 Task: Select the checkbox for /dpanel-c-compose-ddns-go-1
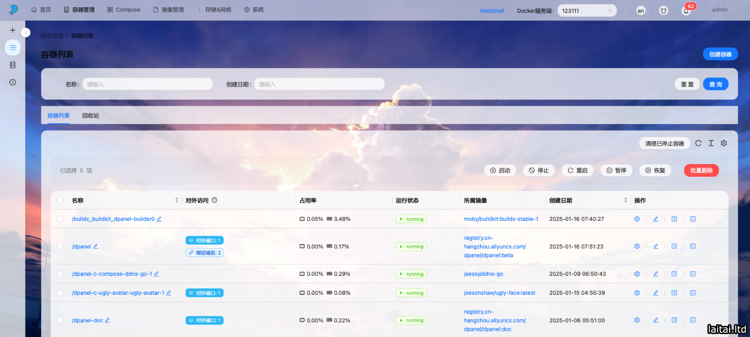[x=60, y=274]
